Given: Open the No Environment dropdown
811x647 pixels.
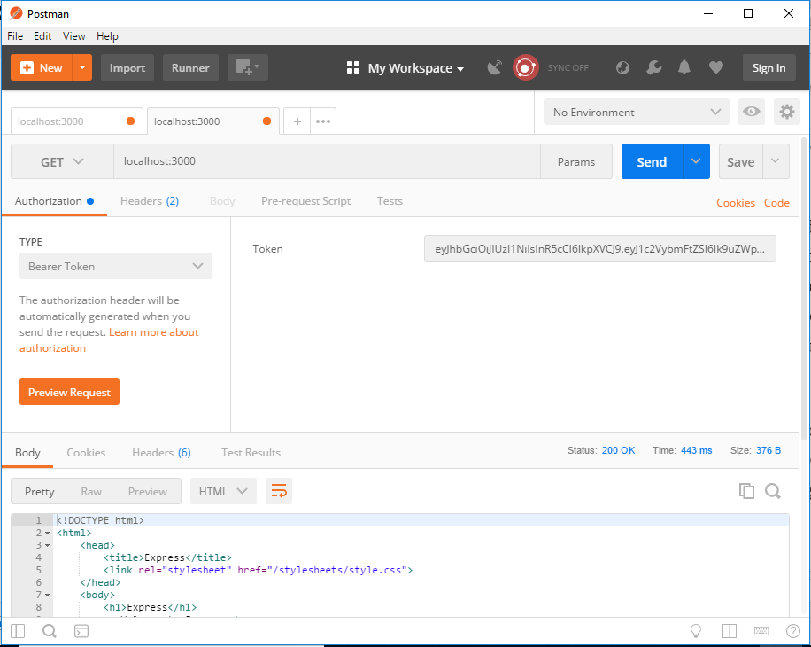Looking at the screenshot, I should pyautogui.click(x=635, y=112).
